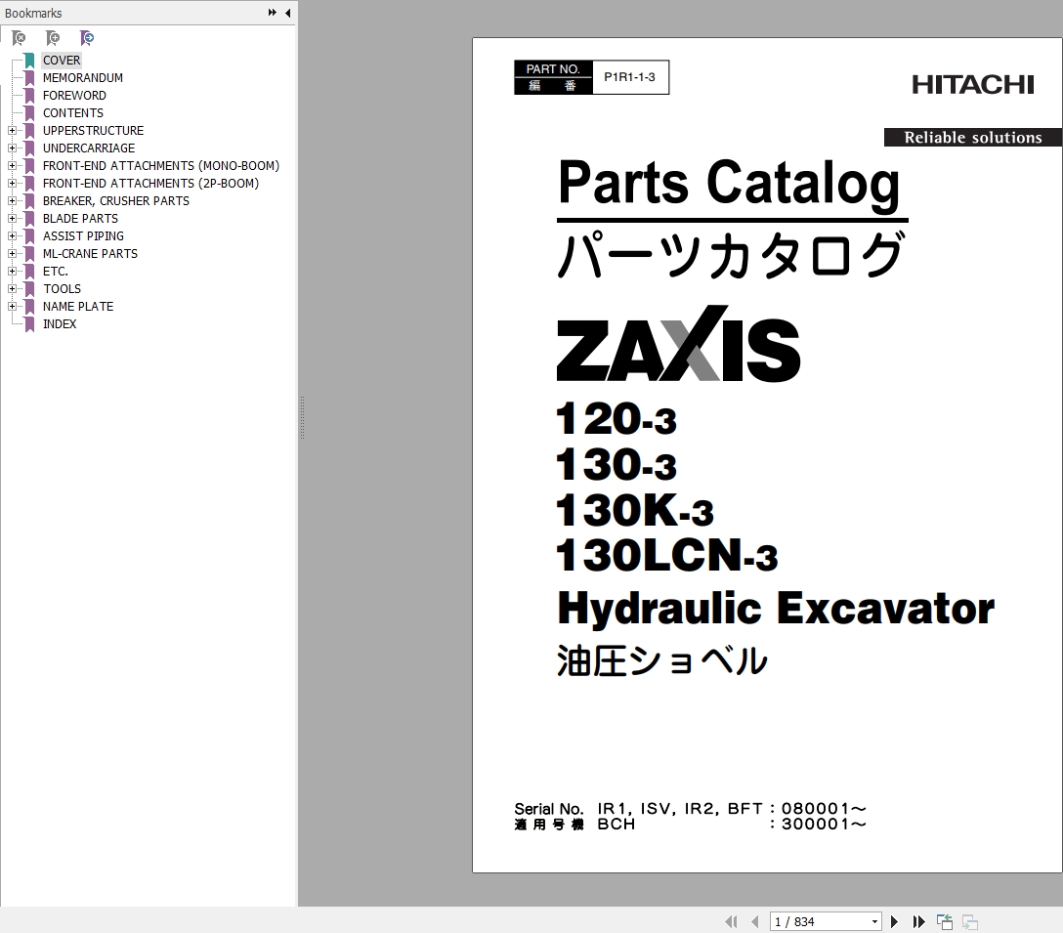1063x933 pixels.
Task: Go to the next page
Action: click(x=894, y=921)
